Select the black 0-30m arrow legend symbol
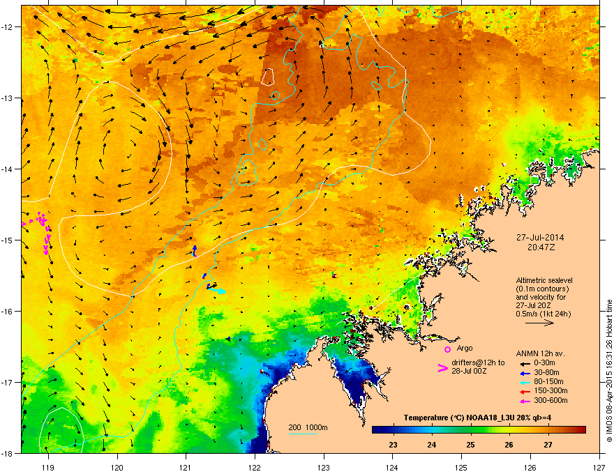This screenshot has height=474, width=614. pos(525,363)
